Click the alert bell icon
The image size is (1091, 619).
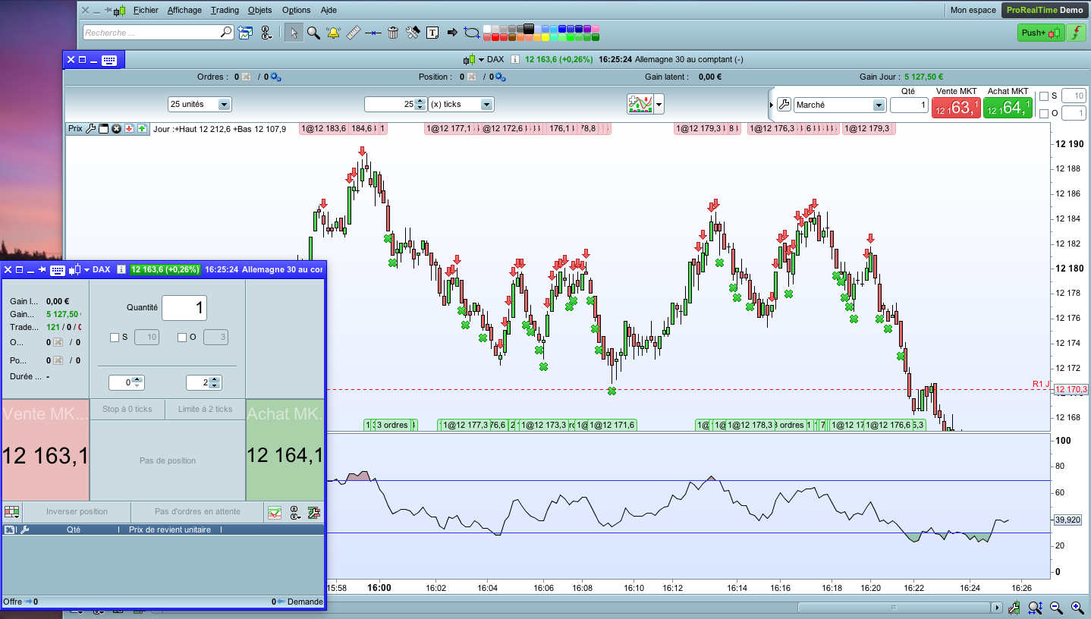333,33
